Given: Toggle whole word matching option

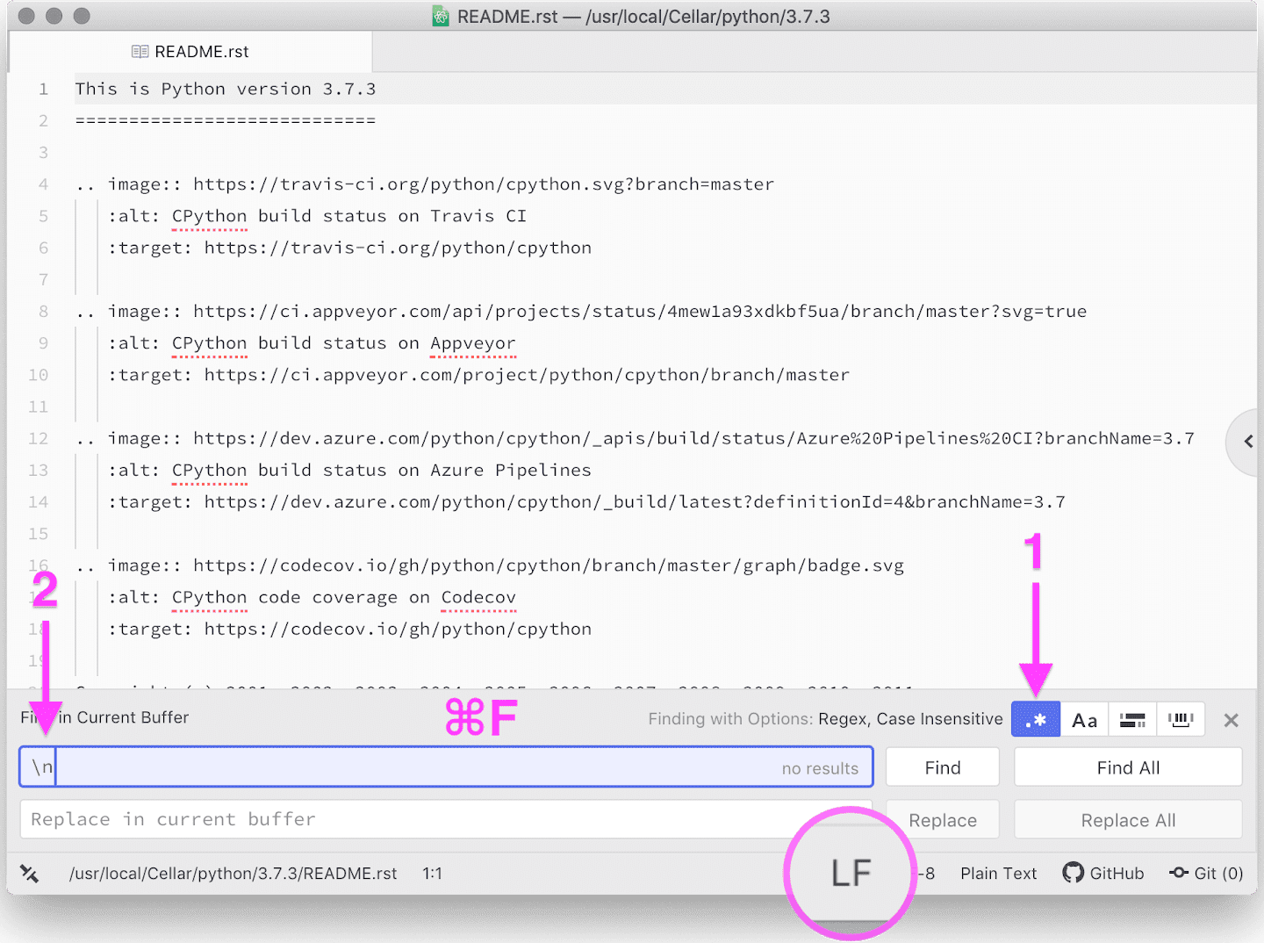Looking at the screenshot, I should coord(1181,720).
